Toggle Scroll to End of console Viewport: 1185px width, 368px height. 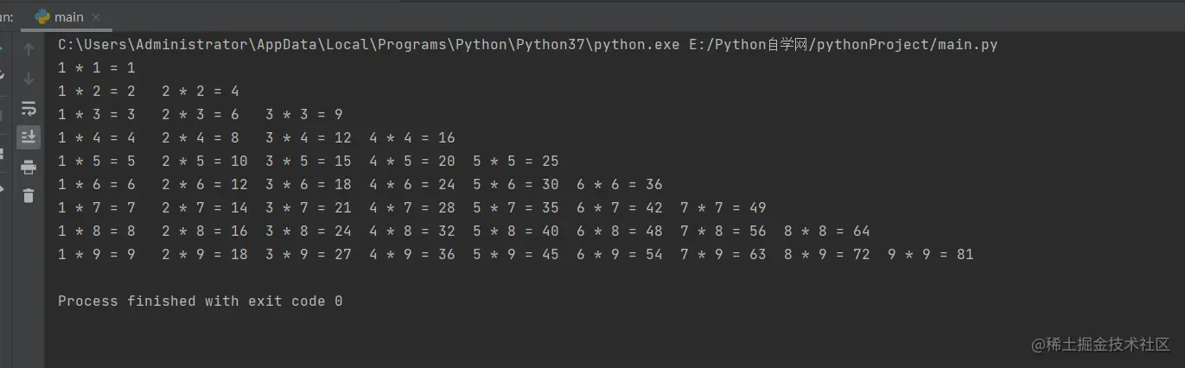click(x=29, y=136)
